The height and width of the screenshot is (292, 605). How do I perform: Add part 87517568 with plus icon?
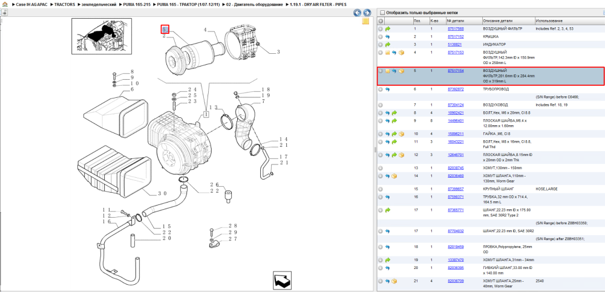coord(381,29)
